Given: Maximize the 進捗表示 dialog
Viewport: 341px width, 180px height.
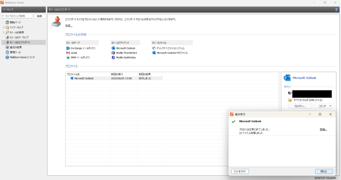Looking at the screenshot, I should pos(320,114).
